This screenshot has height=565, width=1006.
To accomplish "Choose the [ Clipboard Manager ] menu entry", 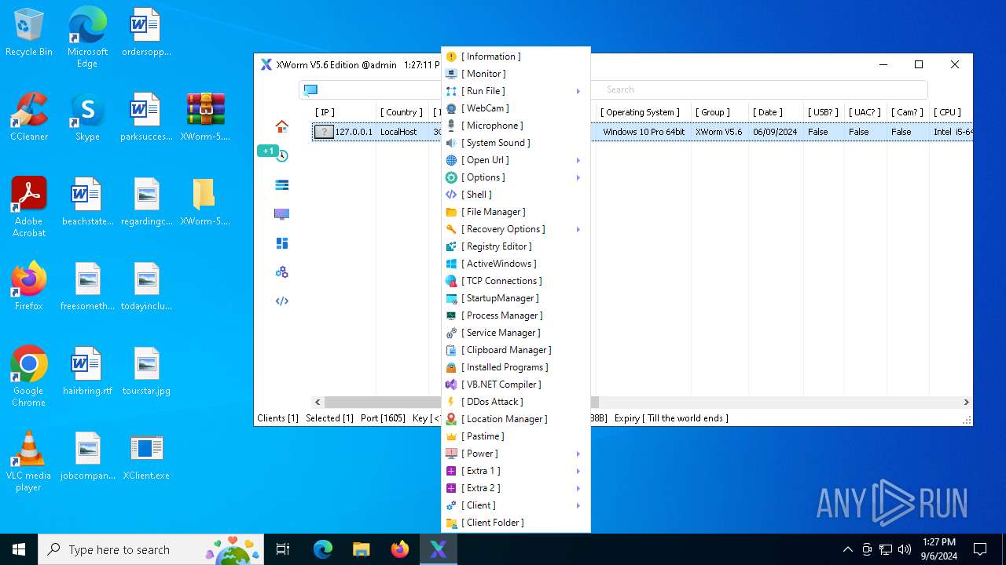I will point(516,350).
